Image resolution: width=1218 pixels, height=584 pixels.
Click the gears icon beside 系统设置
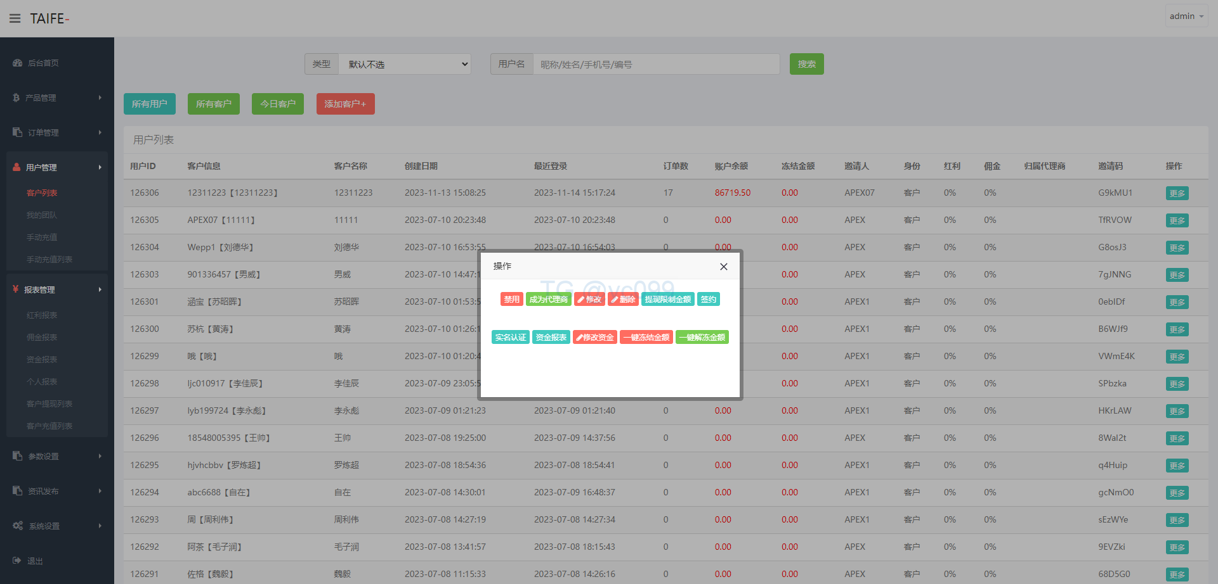(18, 526)
